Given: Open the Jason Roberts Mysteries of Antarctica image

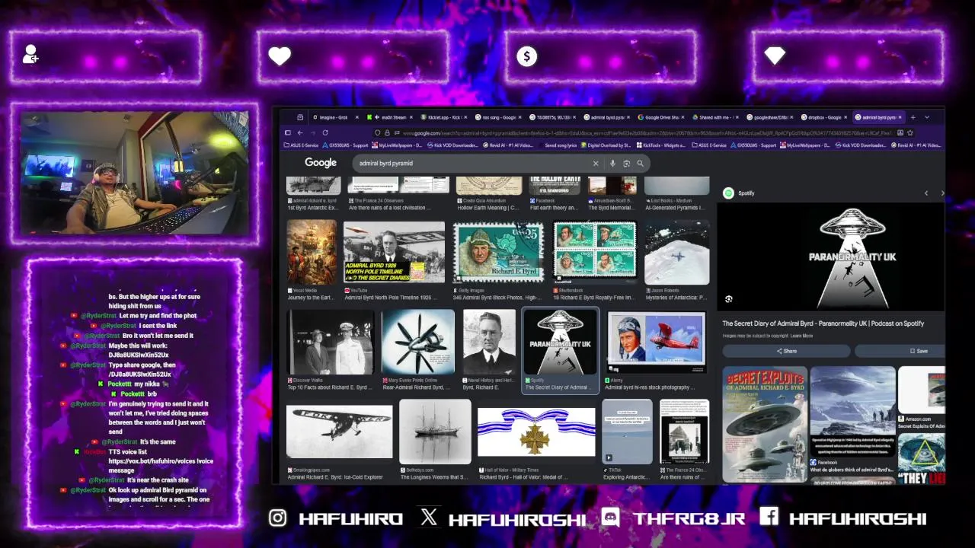Looking at the screenshot, I should click(677, 253).
